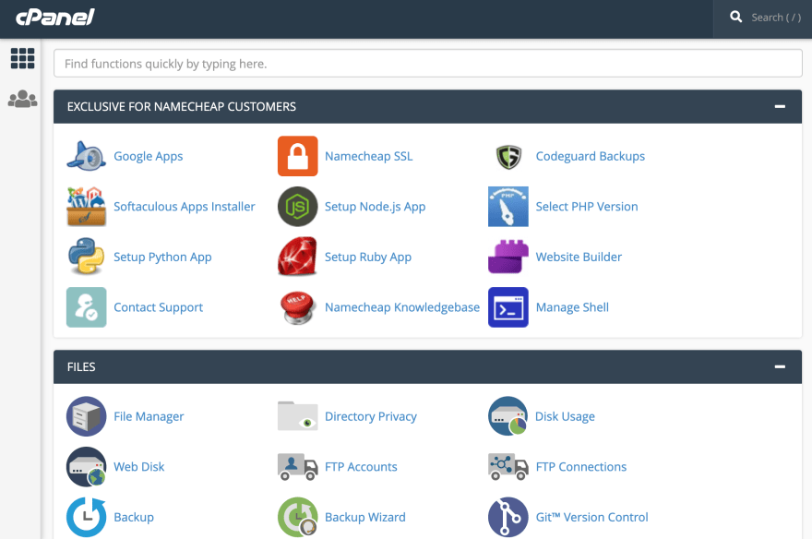
Task: Open the Web Disk icon
Action: (86, 466)
